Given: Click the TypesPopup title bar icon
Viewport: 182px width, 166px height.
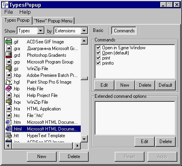Looking at the screenshot, I should point(5,5).
